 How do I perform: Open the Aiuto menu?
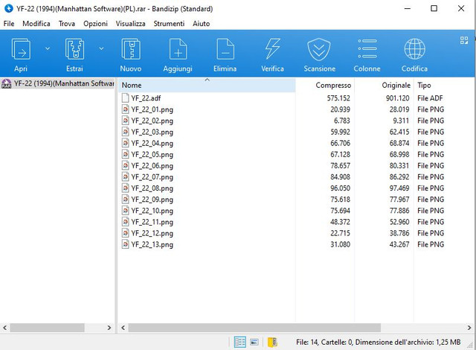201,23
